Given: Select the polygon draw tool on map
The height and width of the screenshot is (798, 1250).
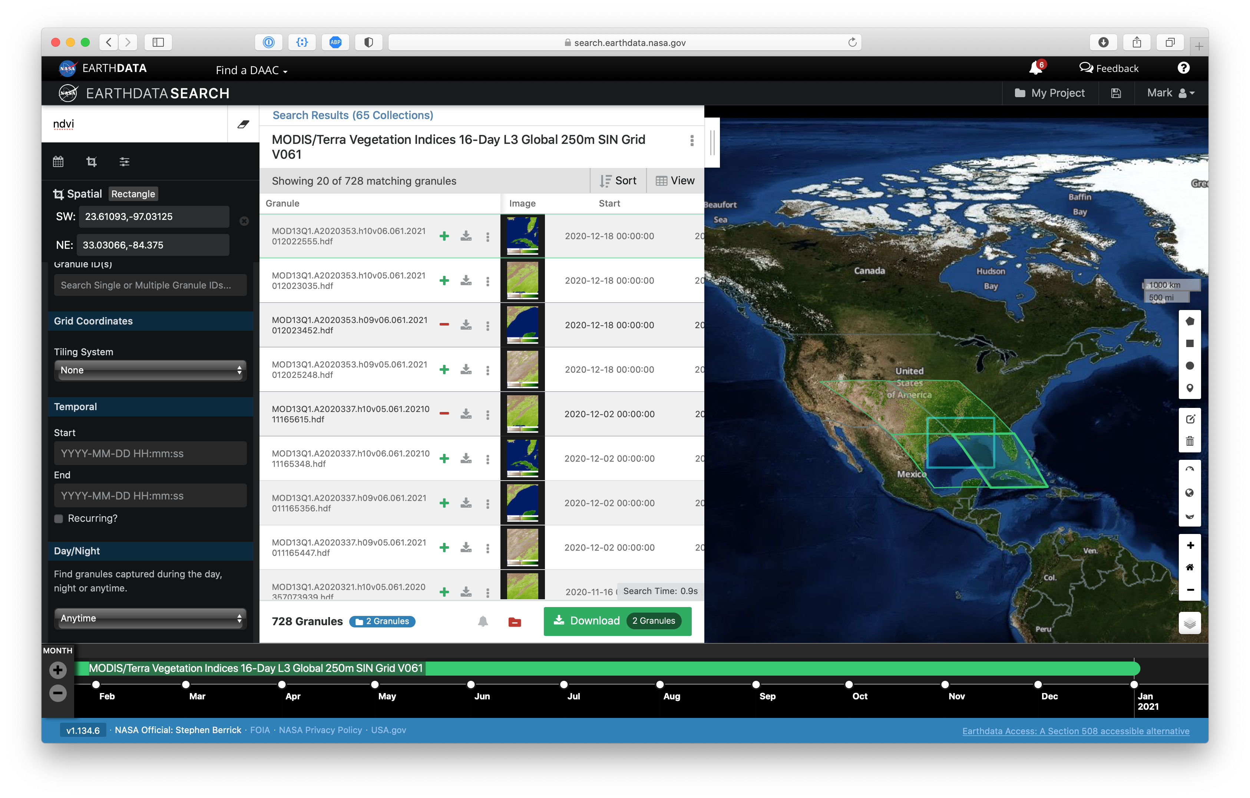Looking at the screenshot, I should click(1190, 321).
